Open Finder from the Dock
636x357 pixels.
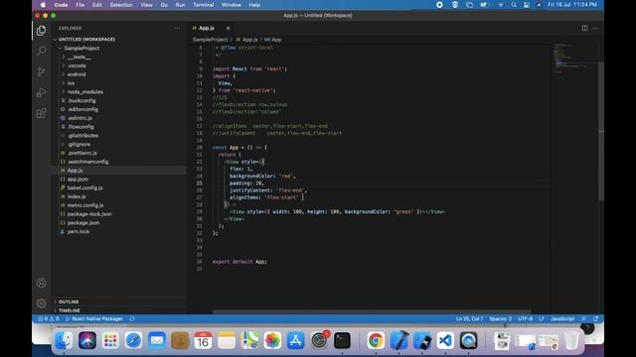tap(64, 340)
